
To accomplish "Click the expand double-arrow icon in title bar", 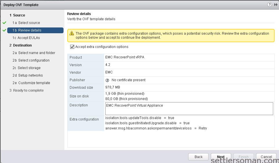I will point(276,5).
